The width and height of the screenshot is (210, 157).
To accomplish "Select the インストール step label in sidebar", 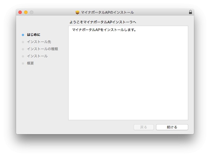I will click(x=37, y=56).
